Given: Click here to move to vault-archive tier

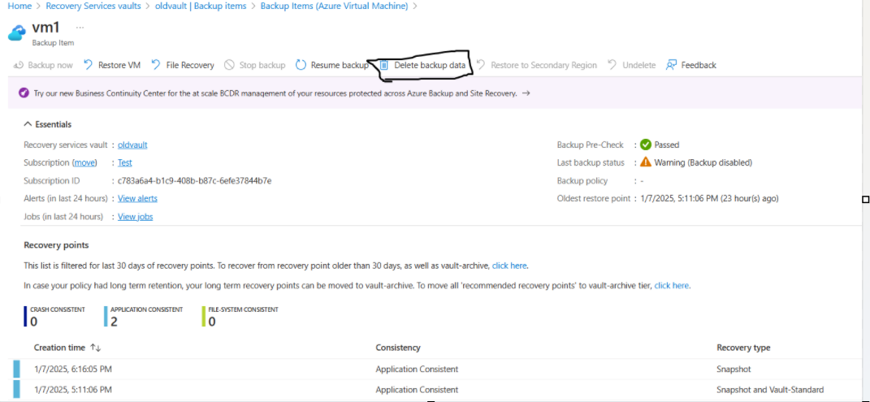Looking at the screenshot, I should [x=672, y=286].
